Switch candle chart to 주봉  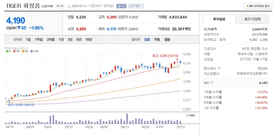pyautogui.click(x=157, y=39)
